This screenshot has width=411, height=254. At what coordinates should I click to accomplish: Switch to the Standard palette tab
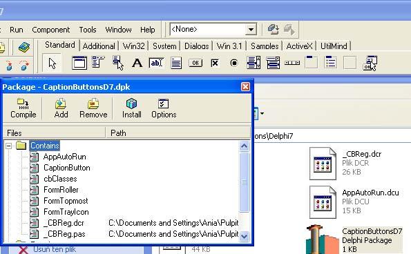60,45
